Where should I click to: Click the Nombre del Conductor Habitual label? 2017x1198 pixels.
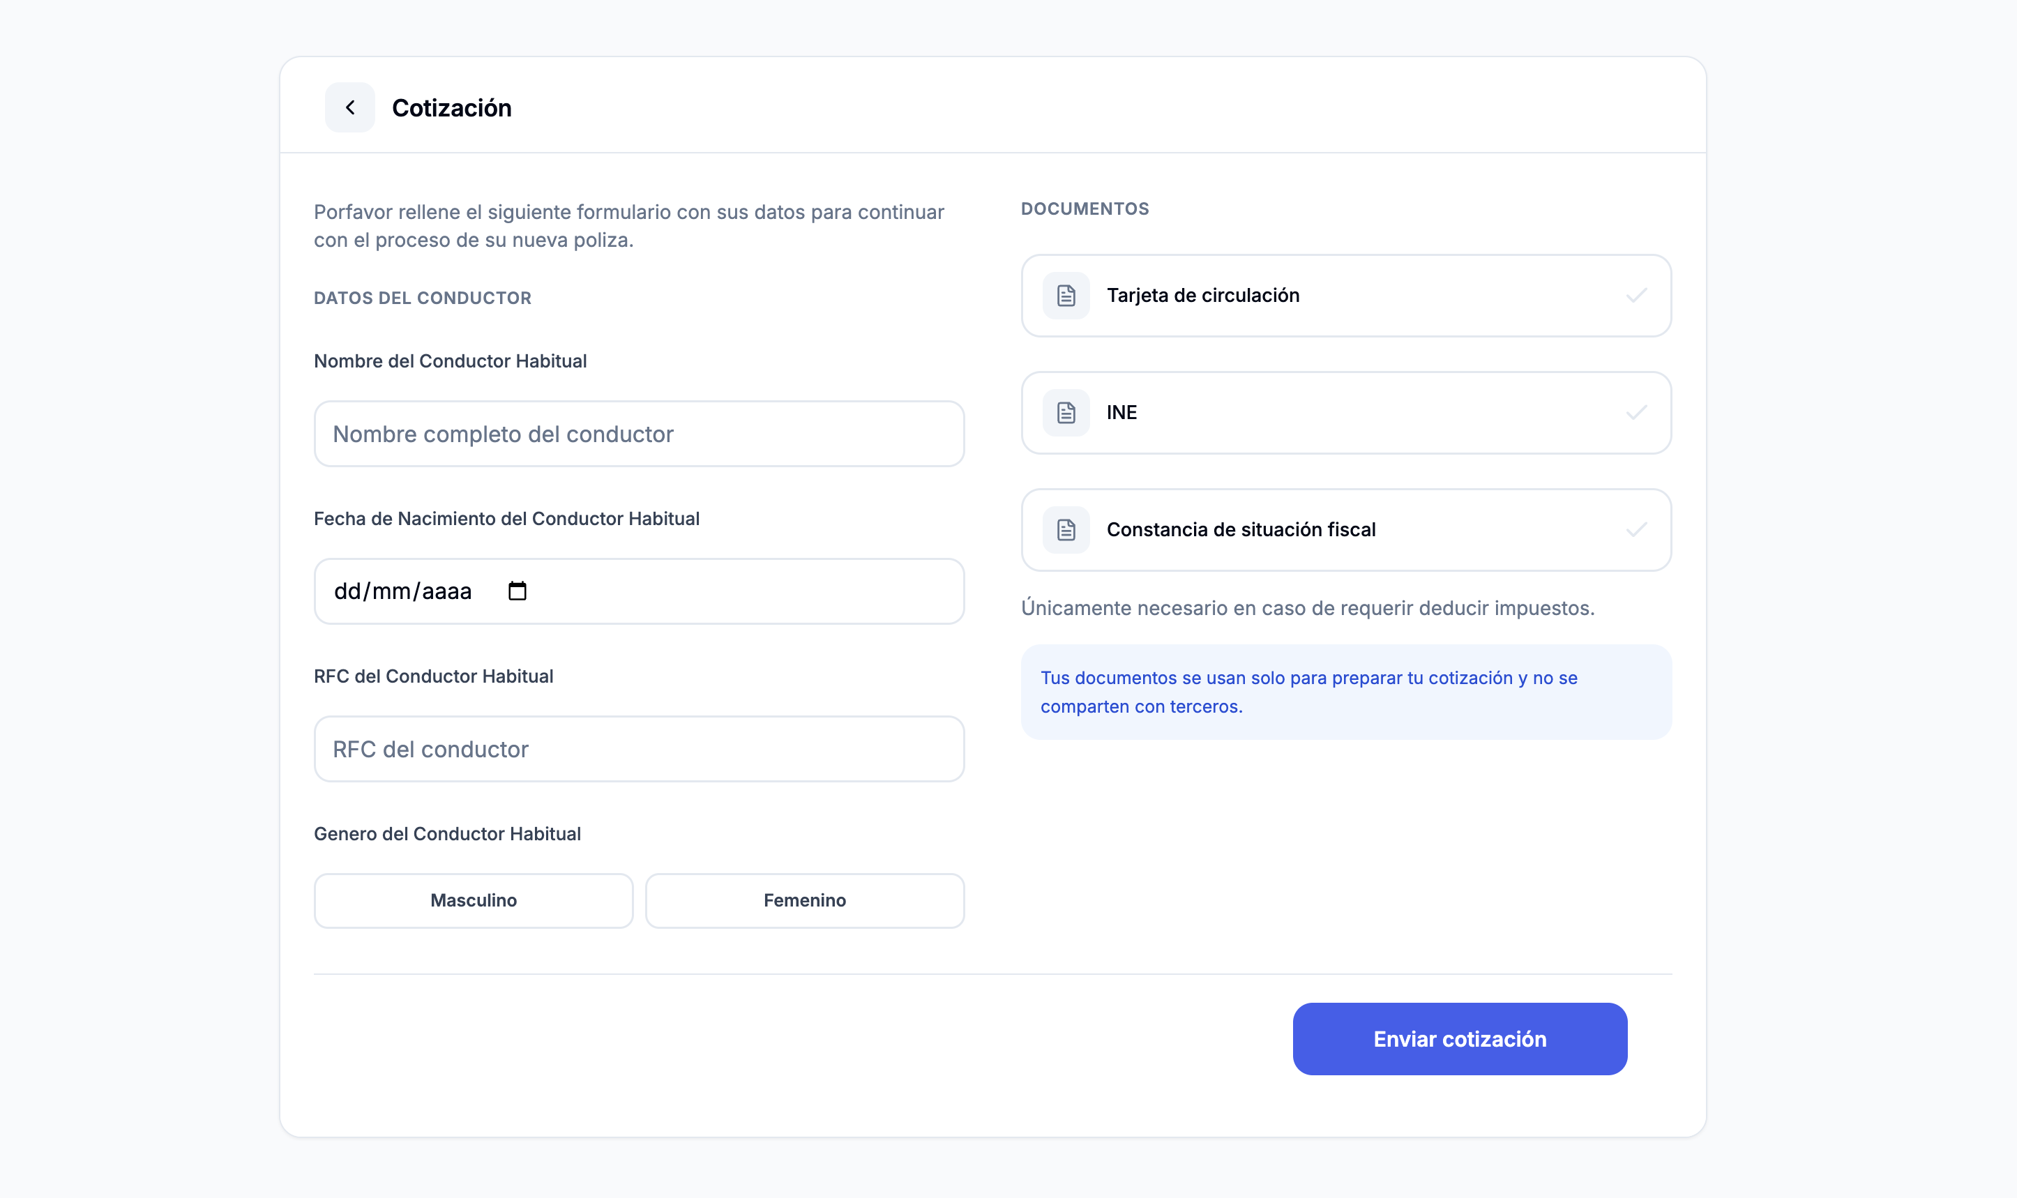[x=450, y=361]
